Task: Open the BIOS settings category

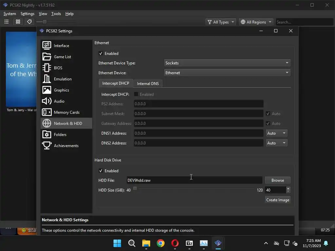Action: 66,68
